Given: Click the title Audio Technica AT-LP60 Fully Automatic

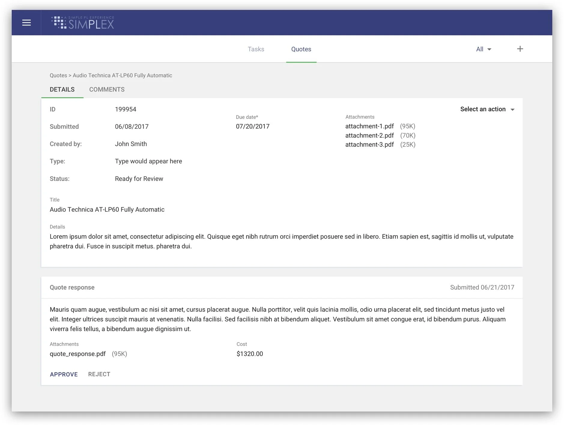Looking at the screenshot, I should coord(107,209).
